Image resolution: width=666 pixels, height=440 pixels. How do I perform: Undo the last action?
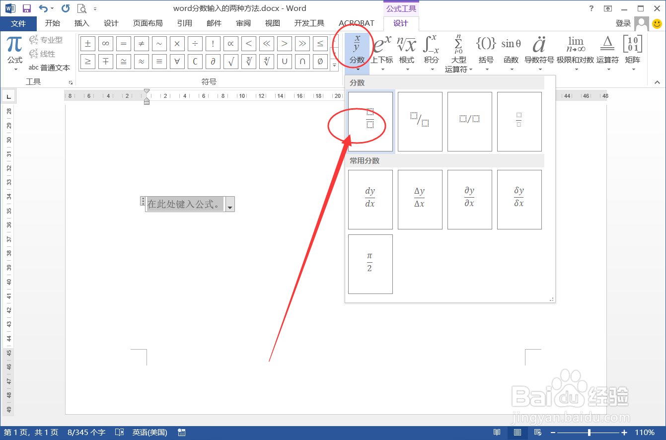[43, 8]
